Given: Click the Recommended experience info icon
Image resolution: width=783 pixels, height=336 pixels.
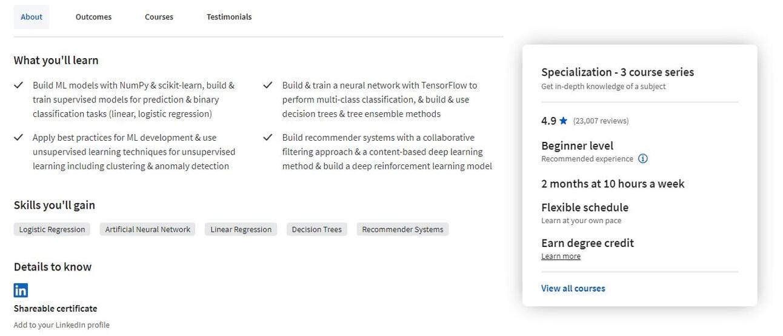Looking at the screenshot, I should 643,159.
